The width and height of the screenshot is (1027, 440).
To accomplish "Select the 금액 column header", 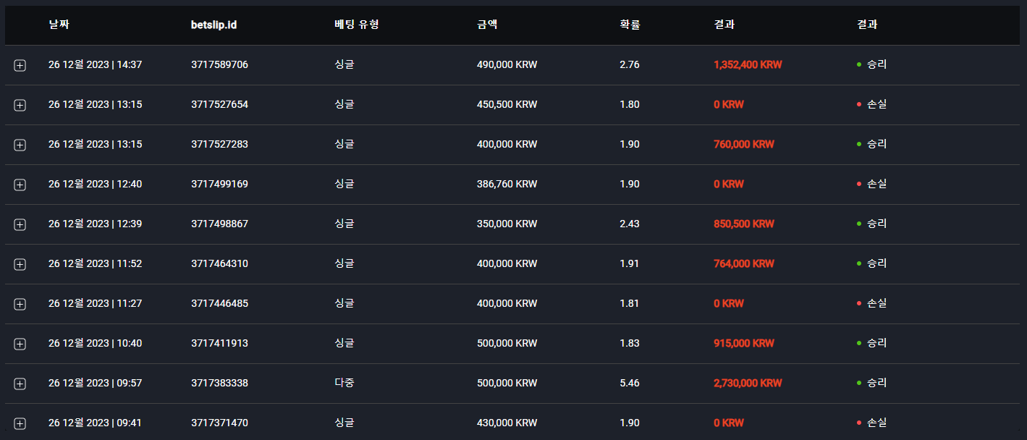I will [x=487, y=25].
